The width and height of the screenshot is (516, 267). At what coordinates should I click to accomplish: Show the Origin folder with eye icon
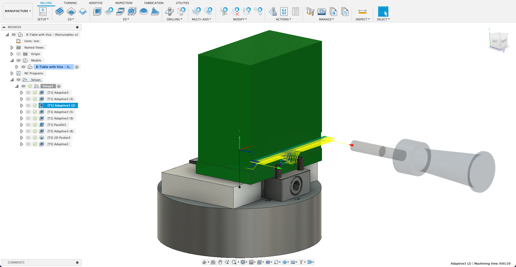point(19,54)
